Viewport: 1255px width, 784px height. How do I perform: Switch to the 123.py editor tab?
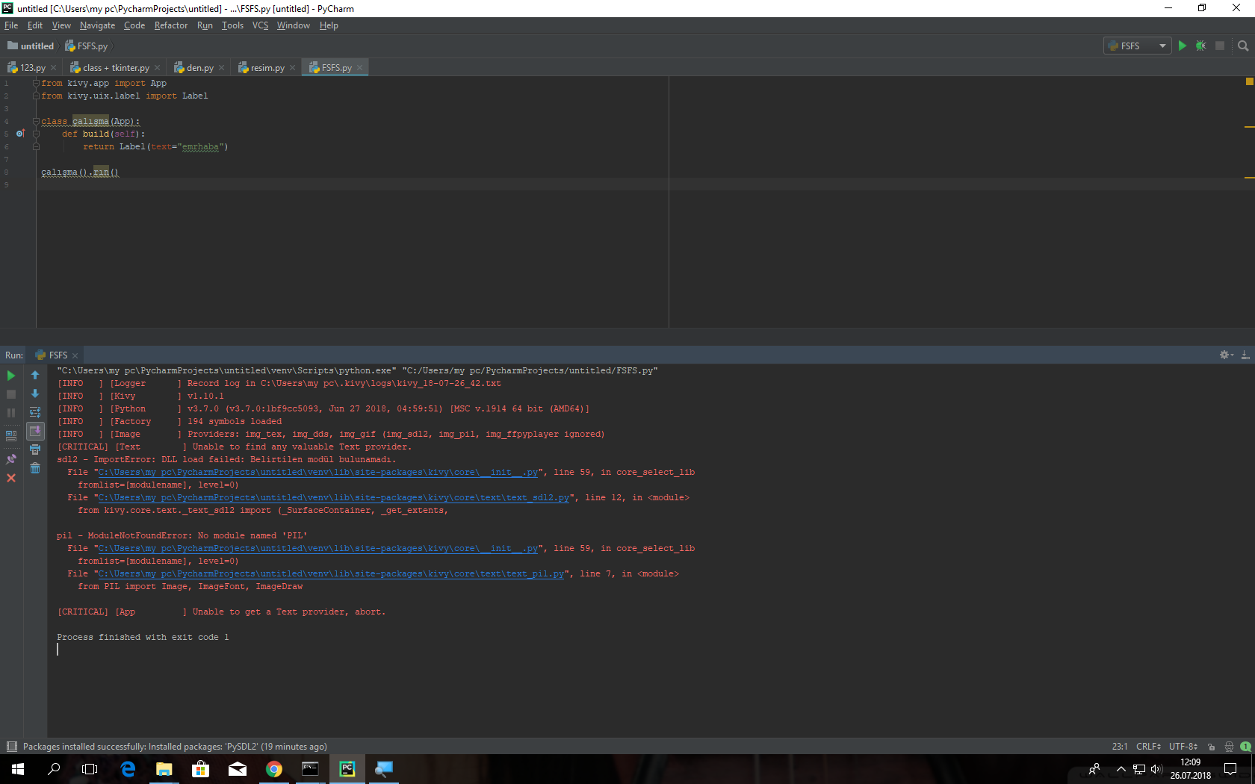click(x=32, y=68)
